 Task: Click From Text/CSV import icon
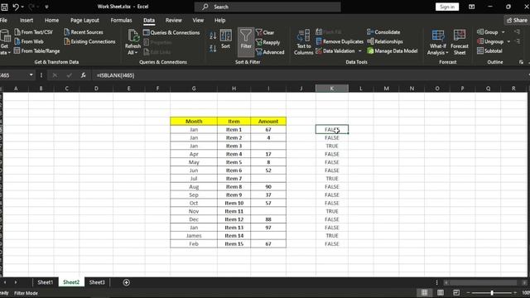pos(17,32)
